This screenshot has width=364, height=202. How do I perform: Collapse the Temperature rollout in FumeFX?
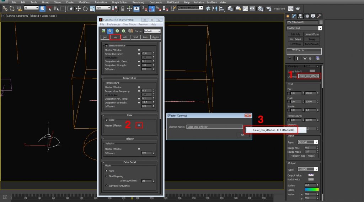pyautogui.click(x=129, y=78)
